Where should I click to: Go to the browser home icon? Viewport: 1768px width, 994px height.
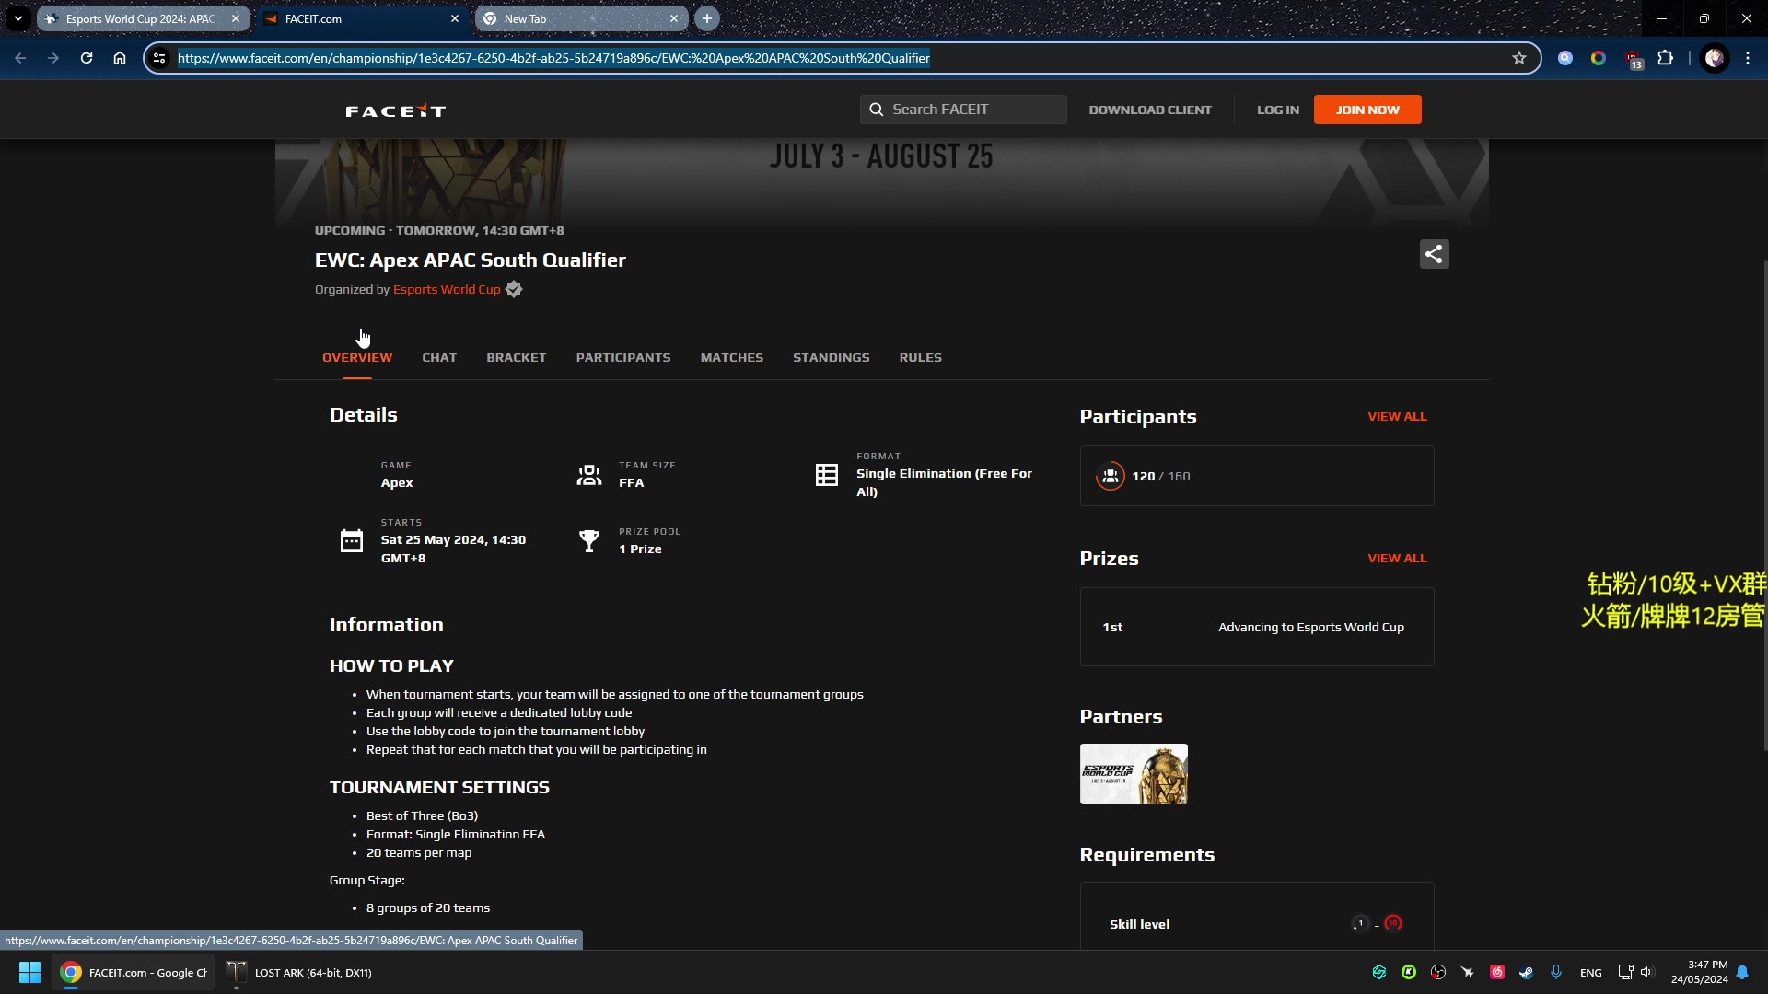(120, 58)
